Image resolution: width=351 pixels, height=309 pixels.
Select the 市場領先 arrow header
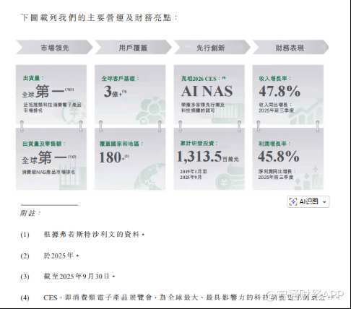point(54,47)
